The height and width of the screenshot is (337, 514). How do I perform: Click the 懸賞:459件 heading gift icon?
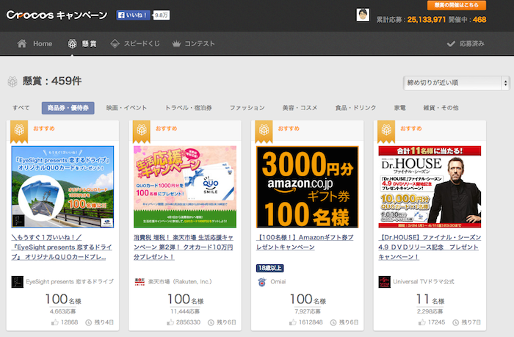coord(12,81)
